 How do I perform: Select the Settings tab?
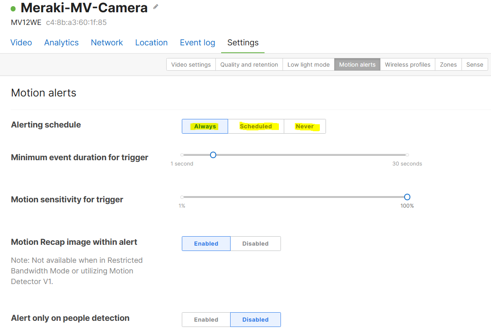tap(243, 43)
